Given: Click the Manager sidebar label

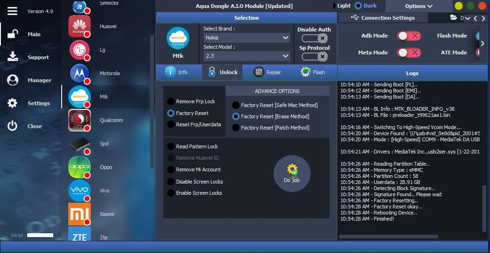Looking at the screenshot, I should tap(40, 80).
